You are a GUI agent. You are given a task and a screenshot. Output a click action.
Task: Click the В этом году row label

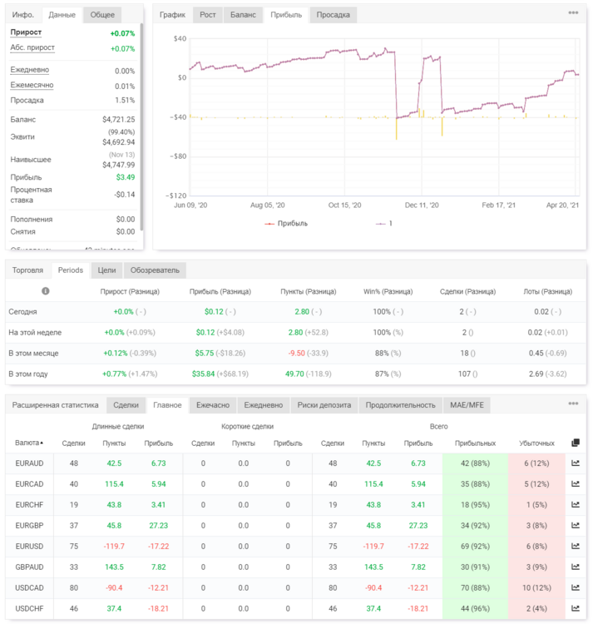pos(28,374)
